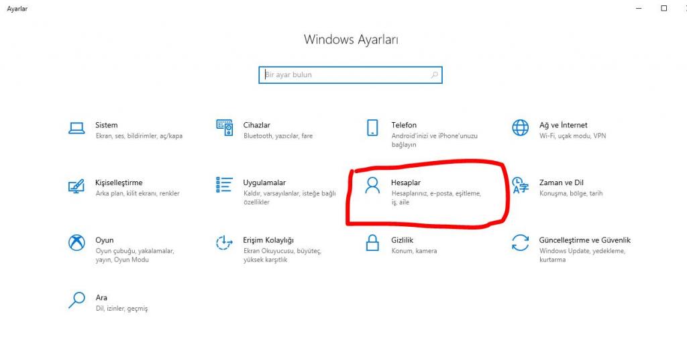This screenshot has width=687, height=361.
Task: Click the Kişiselleştirme paintbrush icon
Action: pyautogui.click(x=76, y=185)
